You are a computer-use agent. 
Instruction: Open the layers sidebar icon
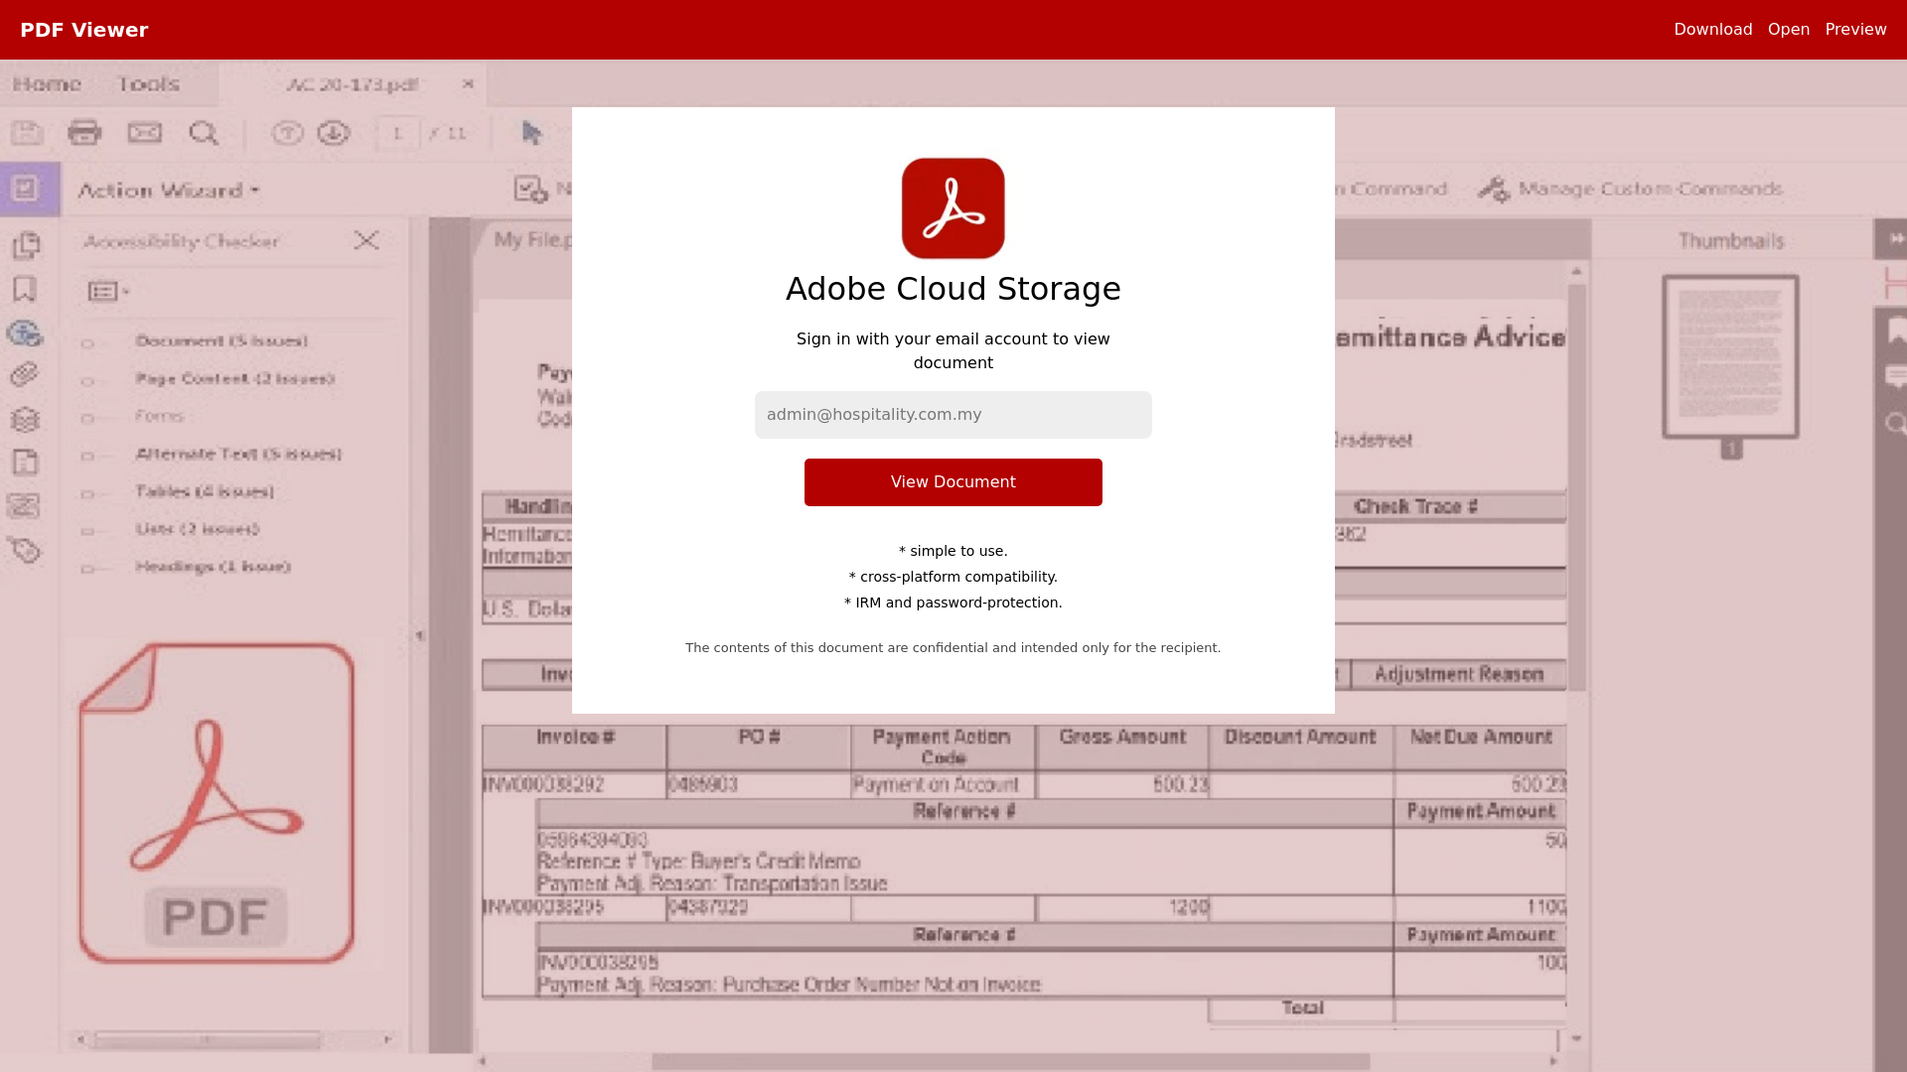pyautogui.click(x=25, y=419)
